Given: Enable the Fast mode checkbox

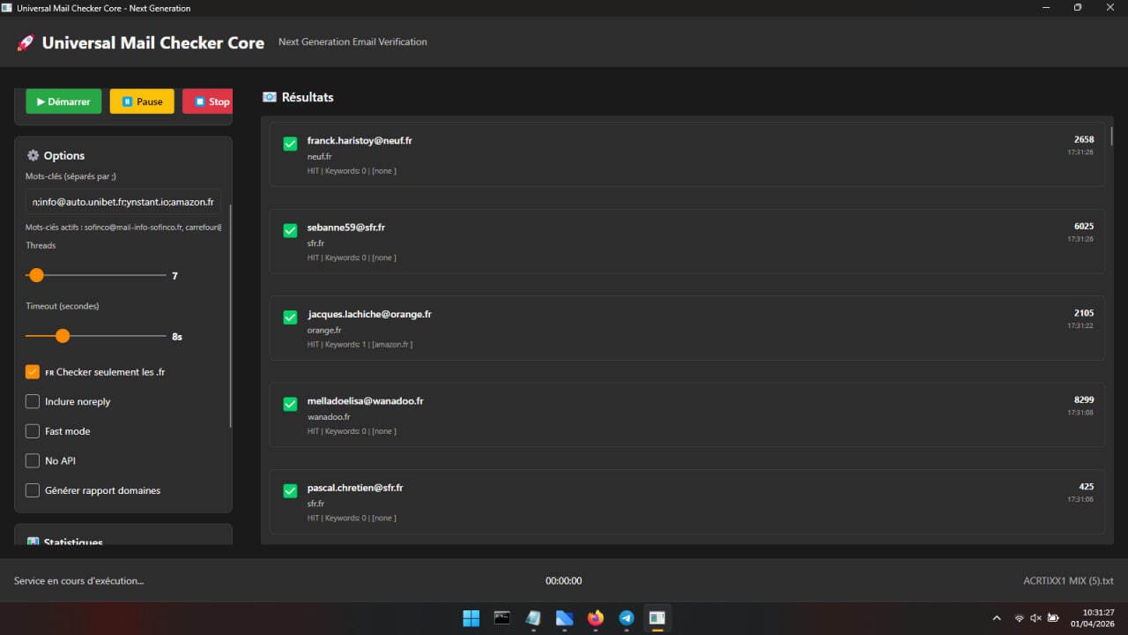Looking at the screenshot, I should point(33,431).
